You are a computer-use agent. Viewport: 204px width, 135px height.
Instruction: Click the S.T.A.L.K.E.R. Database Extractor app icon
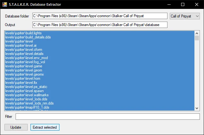[5, 4]
